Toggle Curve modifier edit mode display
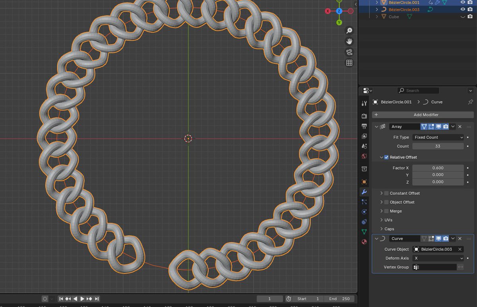 tap(431, 239)
